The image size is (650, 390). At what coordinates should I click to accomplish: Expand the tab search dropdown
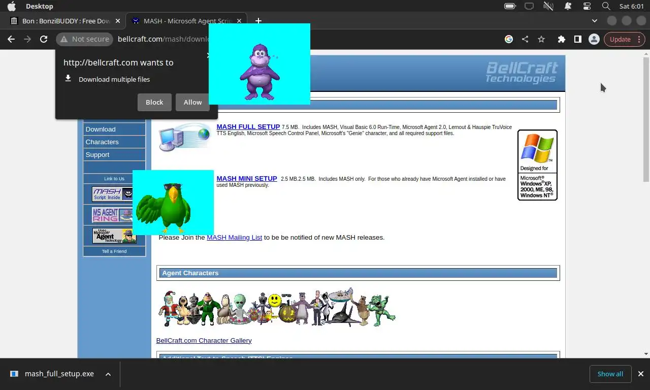[594, 21]
